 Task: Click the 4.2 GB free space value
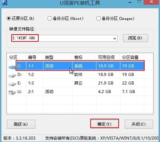coord(105,92)
